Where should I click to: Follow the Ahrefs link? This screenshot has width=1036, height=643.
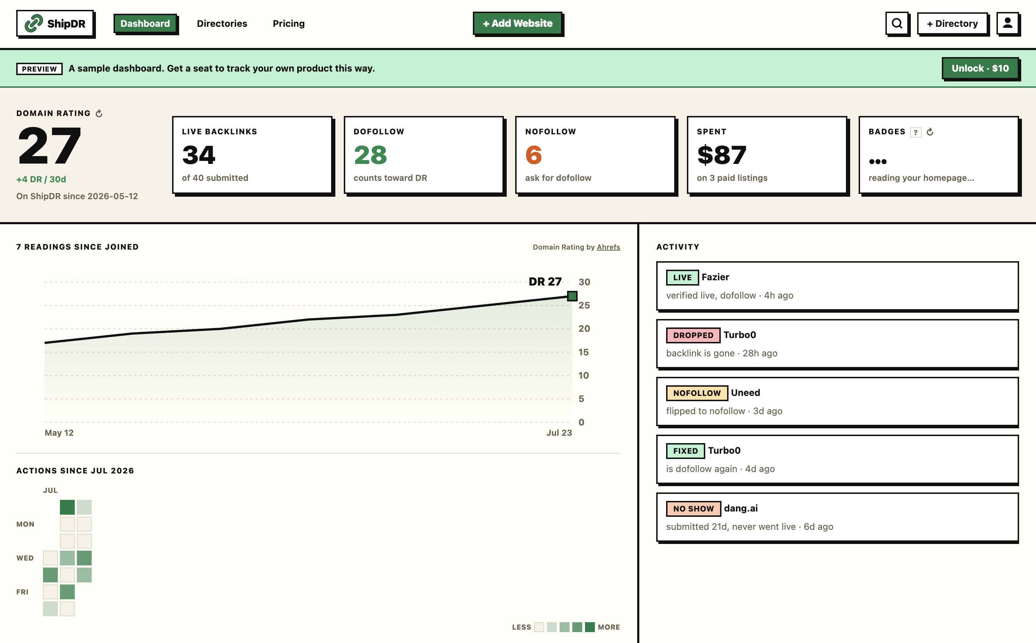608,247
